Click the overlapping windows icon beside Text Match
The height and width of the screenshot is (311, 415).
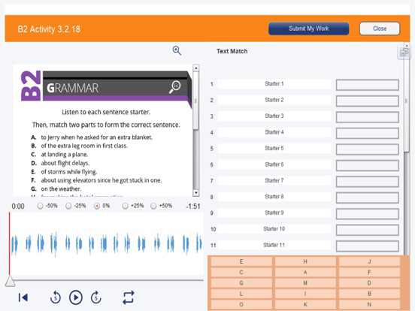404,52
